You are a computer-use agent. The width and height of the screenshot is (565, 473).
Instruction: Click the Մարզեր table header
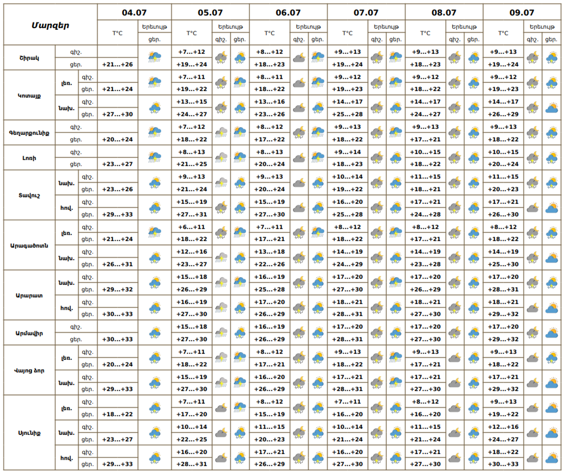(50, 25)
